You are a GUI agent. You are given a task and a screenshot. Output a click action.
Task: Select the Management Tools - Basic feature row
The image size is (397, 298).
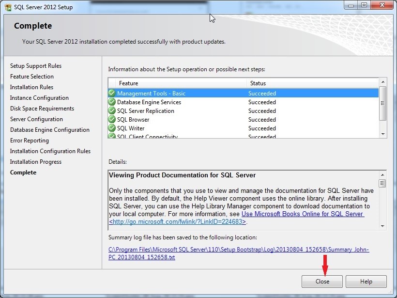tap(160, 93)
